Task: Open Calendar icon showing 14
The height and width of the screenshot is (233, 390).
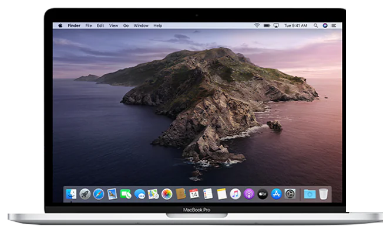Action: (194, 194)
